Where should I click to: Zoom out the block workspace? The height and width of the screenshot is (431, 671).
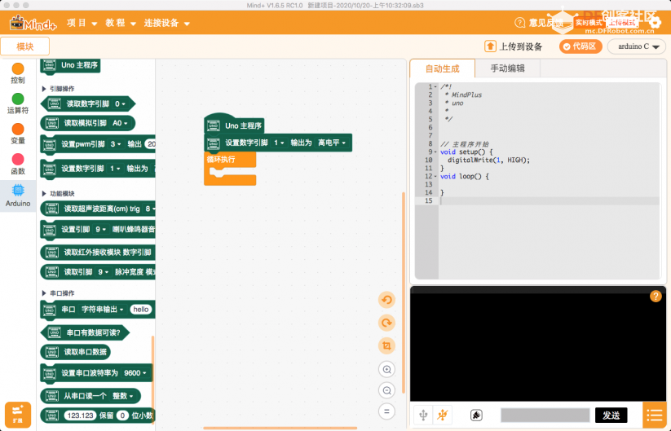pyautogui.click(x=386, y=390)
